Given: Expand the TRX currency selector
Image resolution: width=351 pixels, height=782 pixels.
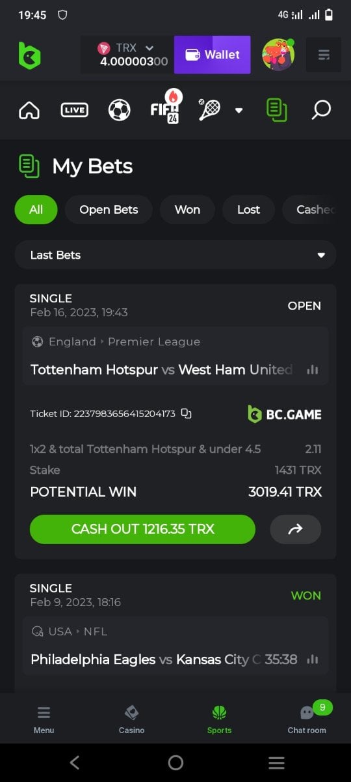Looking at the screenshot, I should click(x=125, y=55).
